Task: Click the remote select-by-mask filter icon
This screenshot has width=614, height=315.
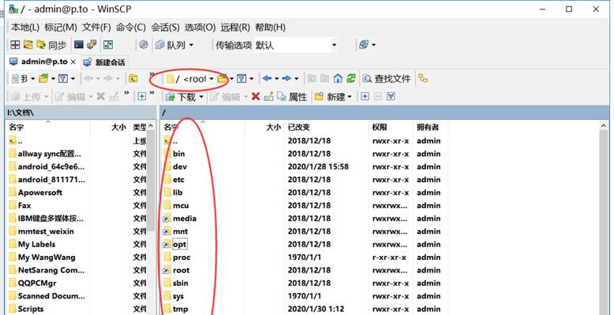Action: (391, 96)
